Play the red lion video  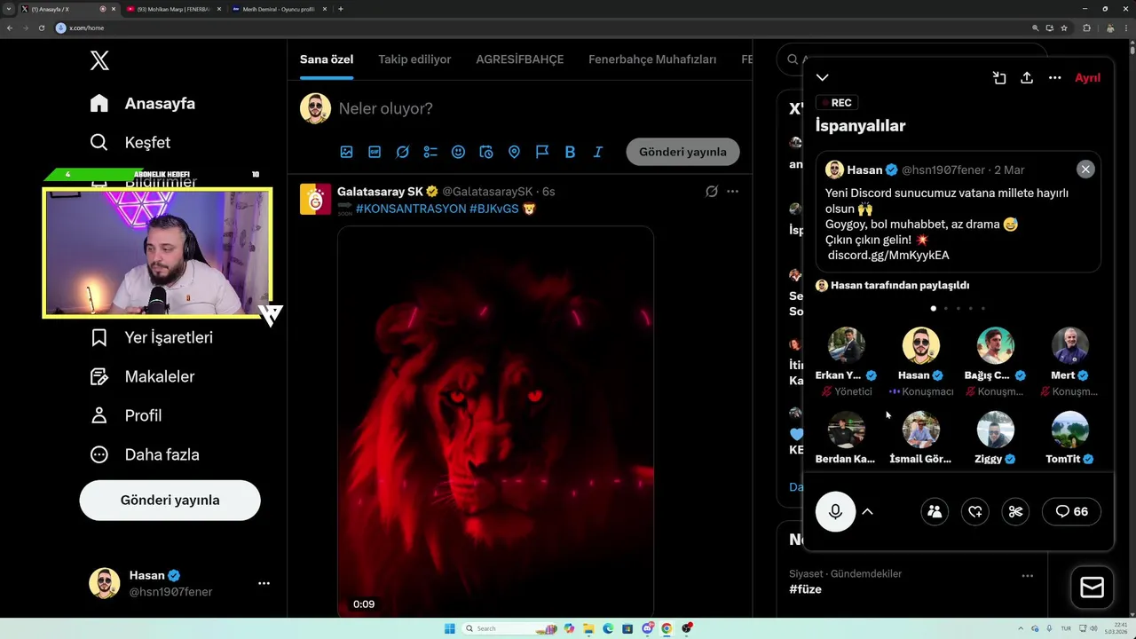495,422
